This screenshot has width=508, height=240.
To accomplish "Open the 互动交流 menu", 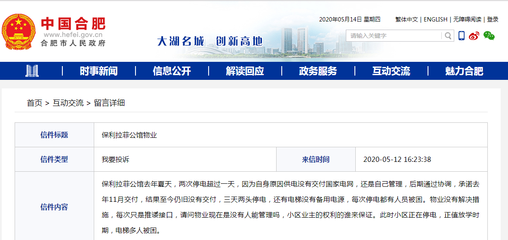I will 391,71.
